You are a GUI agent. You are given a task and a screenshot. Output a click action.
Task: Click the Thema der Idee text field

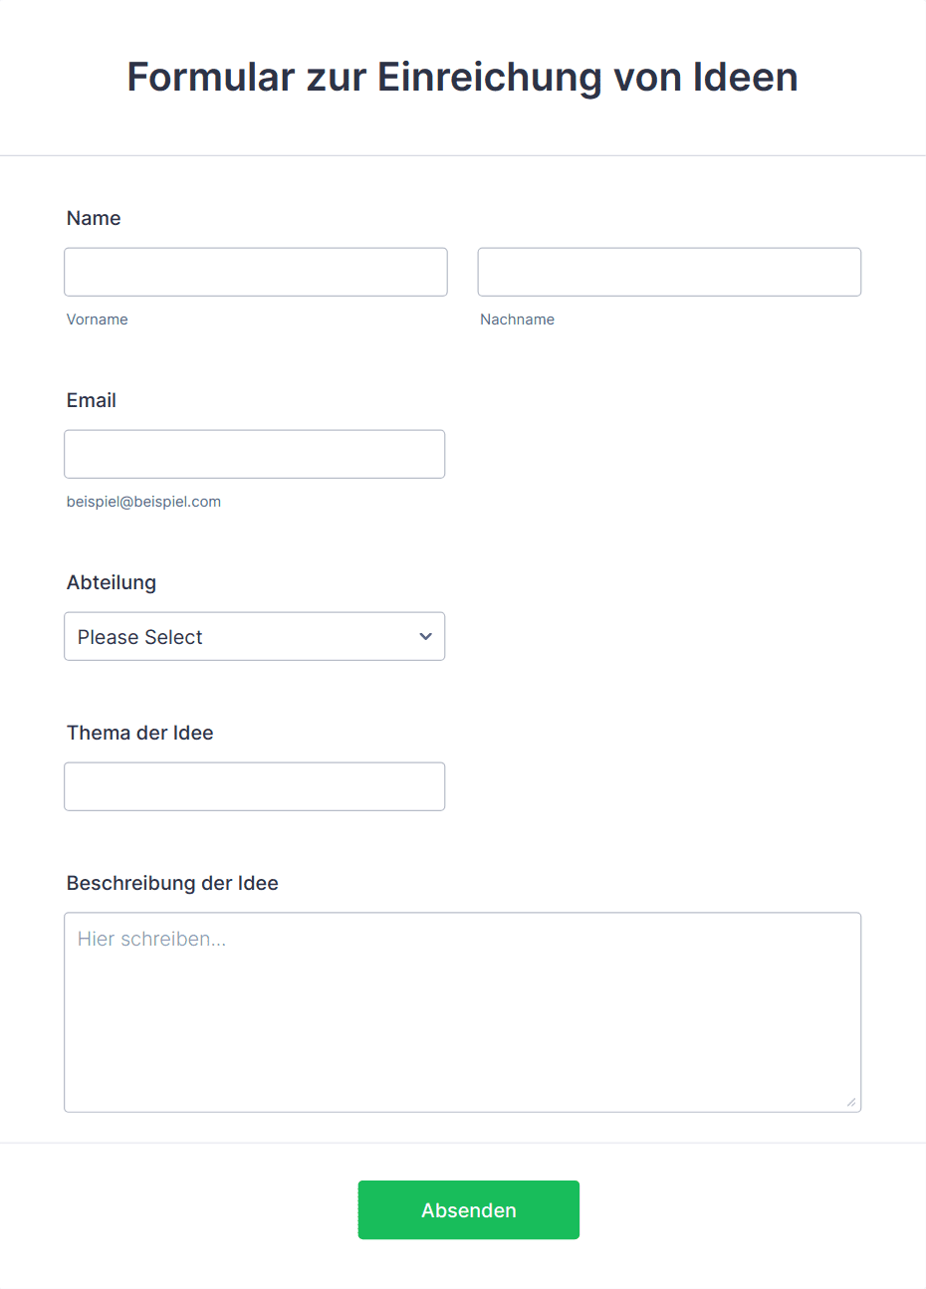coord(255,786)
